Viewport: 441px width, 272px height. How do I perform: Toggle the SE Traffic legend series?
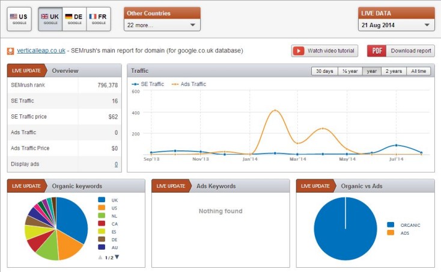[x=148, y=84]
